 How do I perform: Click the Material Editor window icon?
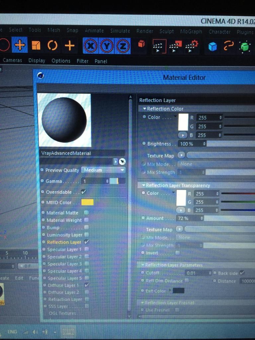41,76
